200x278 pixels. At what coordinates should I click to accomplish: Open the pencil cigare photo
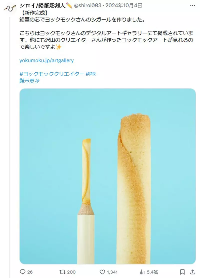point(108,176)
